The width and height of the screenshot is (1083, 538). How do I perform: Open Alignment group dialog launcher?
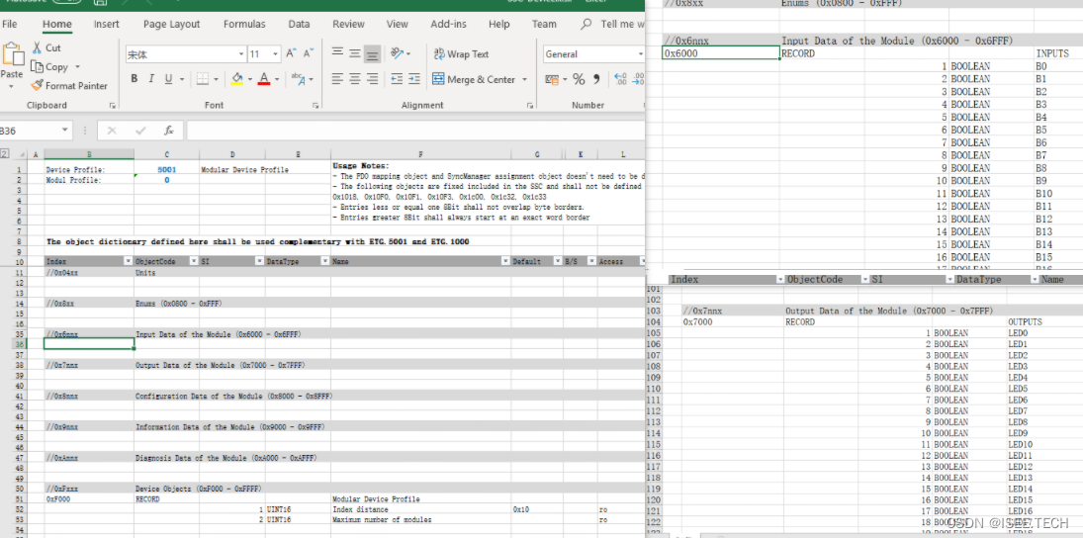pos(530,106)
